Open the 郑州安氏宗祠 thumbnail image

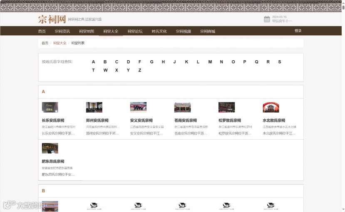(94, 107)
